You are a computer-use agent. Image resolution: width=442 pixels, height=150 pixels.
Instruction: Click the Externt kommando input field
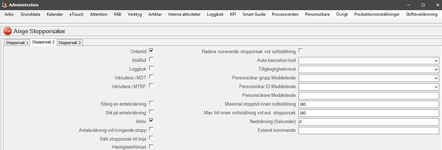coord(369,130)
